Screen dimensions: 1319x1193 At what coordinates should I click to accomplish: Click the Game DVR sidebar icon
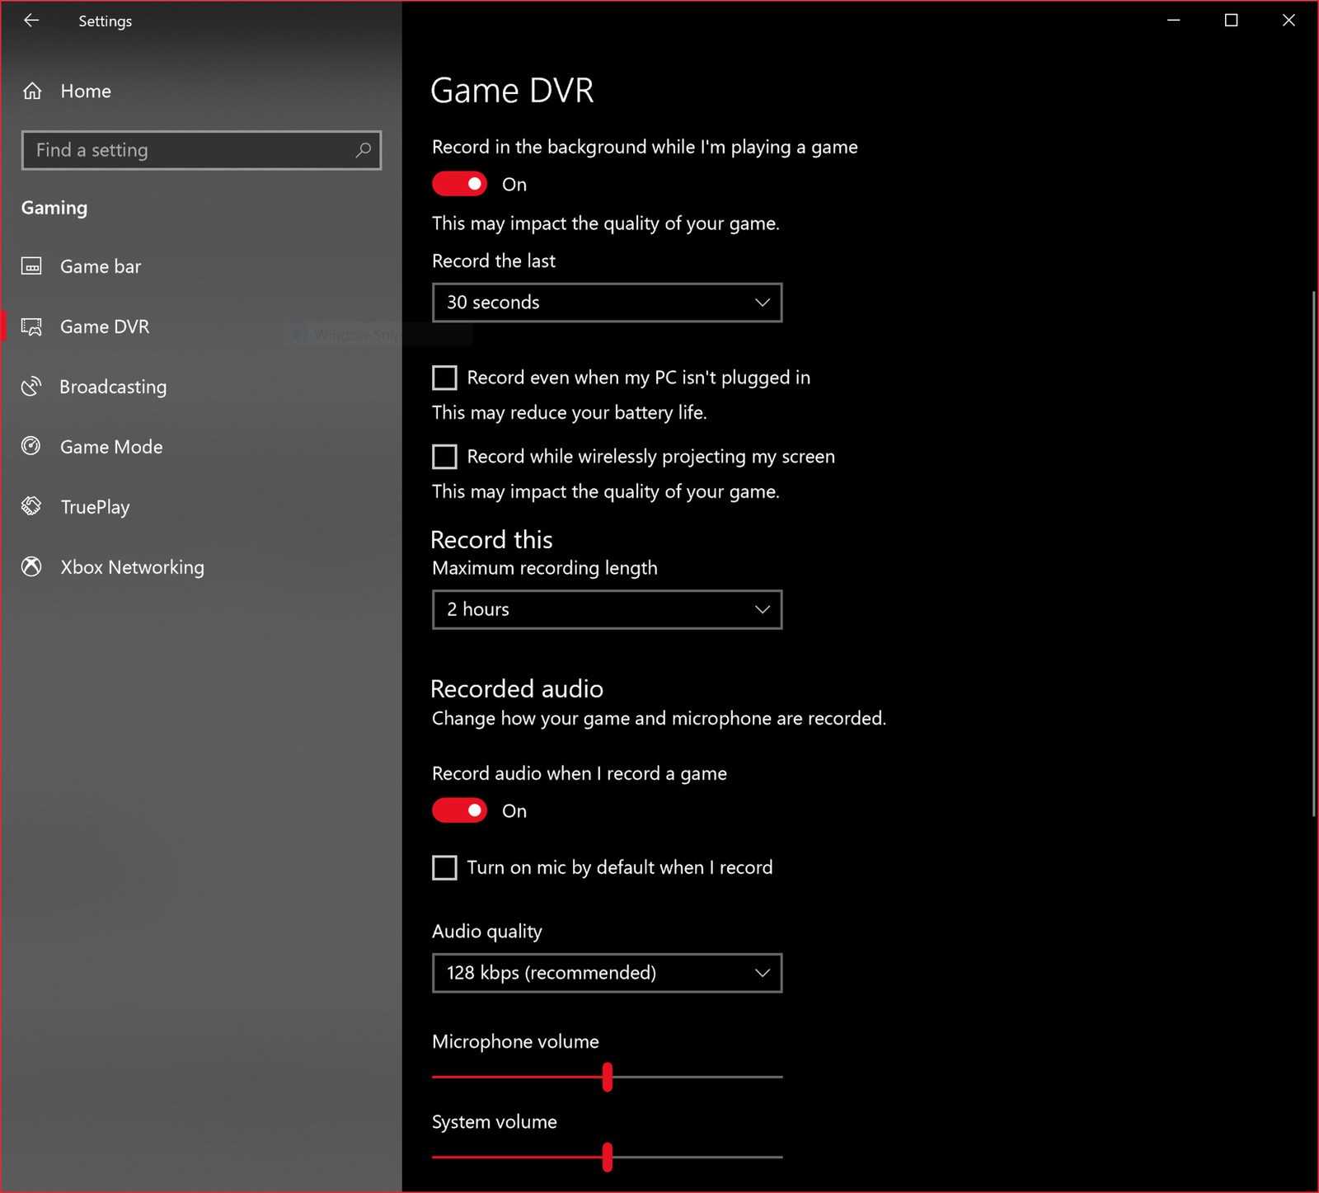click(x=31, y=326)
